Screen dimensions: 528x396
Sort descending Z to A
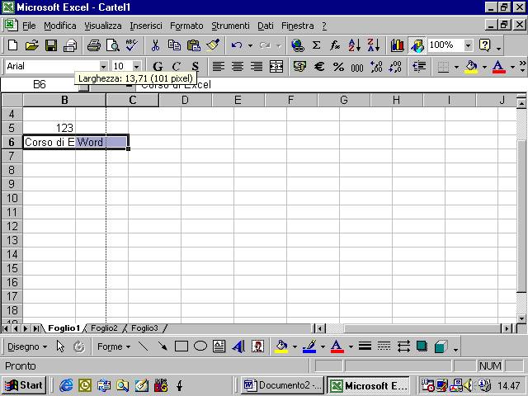click(x=374, y=45)
